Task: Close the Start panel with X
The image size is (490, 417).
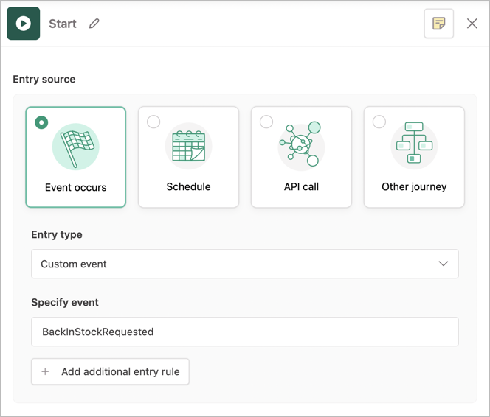Action: point(472,24)
